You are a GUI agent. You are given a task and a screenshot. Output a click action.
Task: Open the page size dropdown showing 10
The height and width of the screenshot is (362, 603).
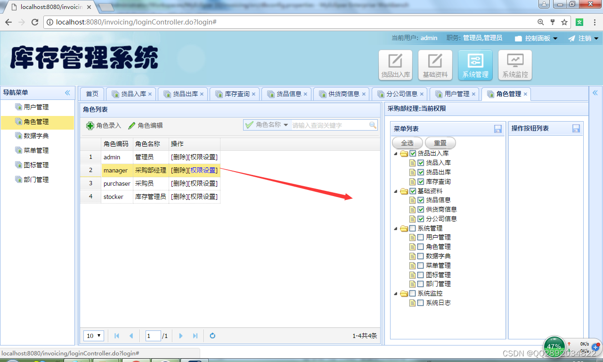coord(93,336)
